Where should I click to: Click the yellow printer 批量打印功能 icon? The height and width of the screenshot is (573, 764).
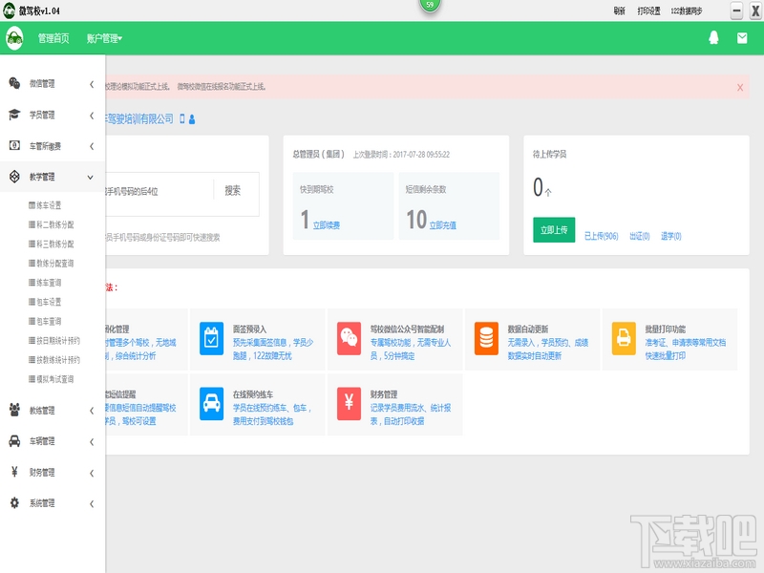tap(624, 338)
